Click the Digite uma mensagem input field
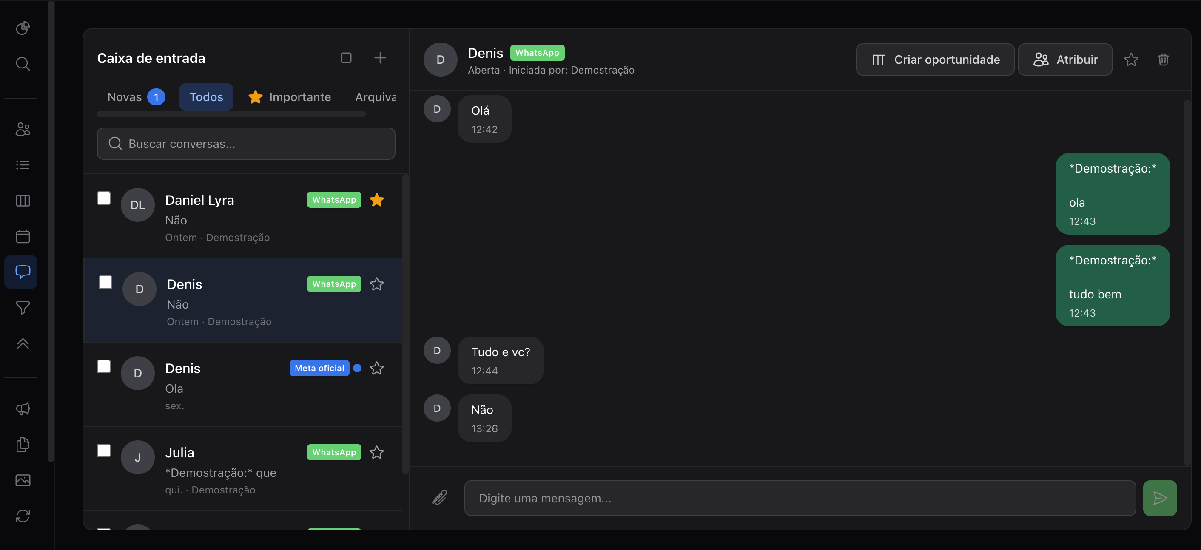This screenshot has width=1201, height=550. point(800,498)
